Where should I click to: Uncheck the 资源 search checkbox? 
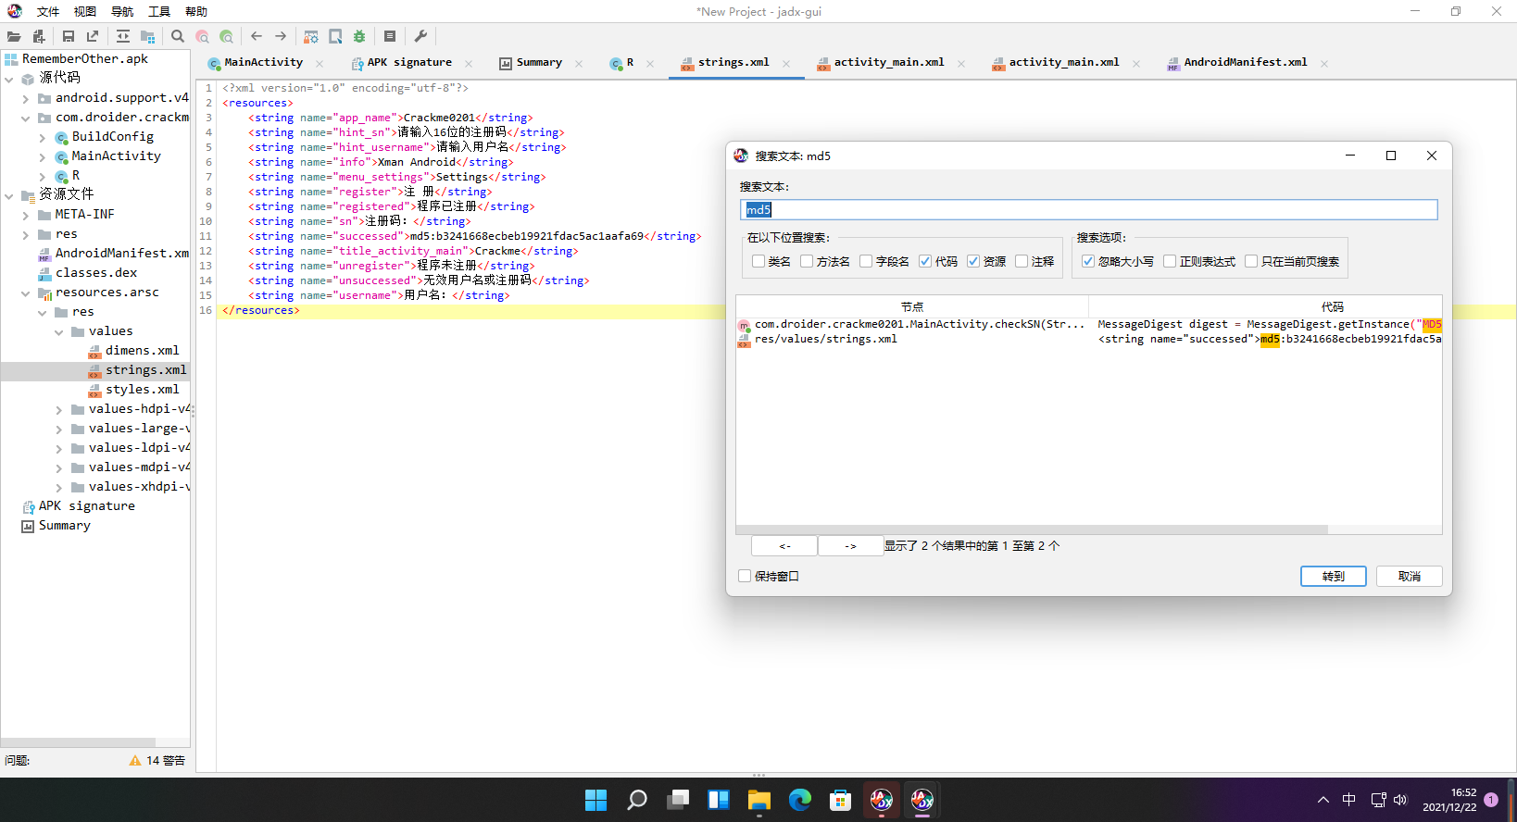point(973,261)
